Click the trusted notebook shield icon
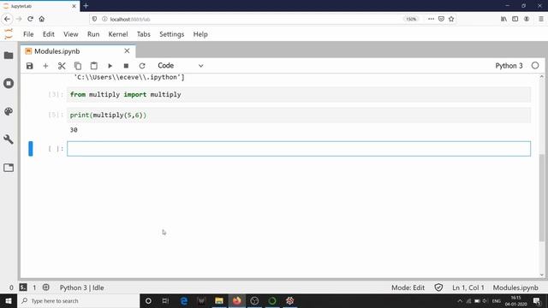This screenshot has width=548, height=308. (x=438, y=287)
